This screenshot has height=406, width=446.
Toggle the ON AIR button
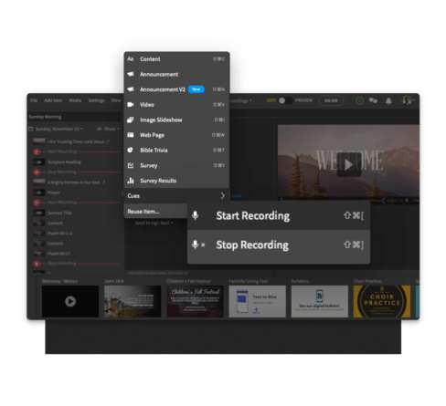(x=331, y=100)
